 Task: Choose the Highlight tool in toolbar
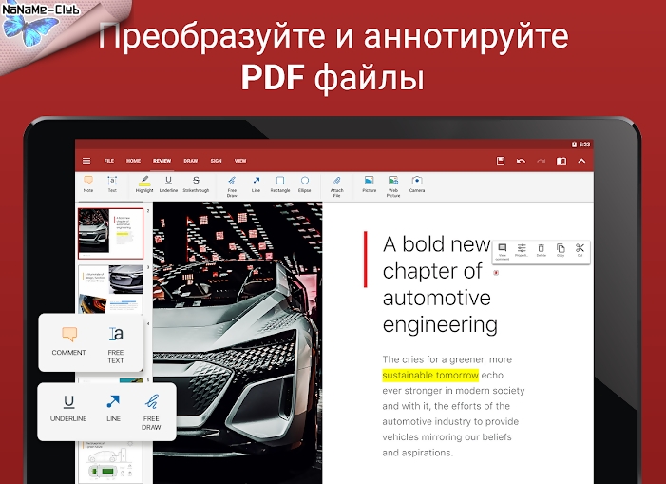[143, 184]
